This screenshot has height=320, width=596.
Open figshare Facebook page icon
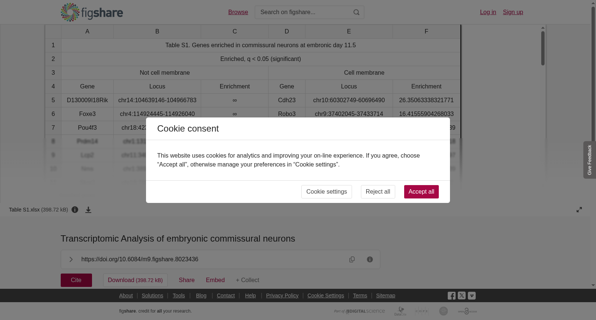pyautogui.click(x=451, y=296)
